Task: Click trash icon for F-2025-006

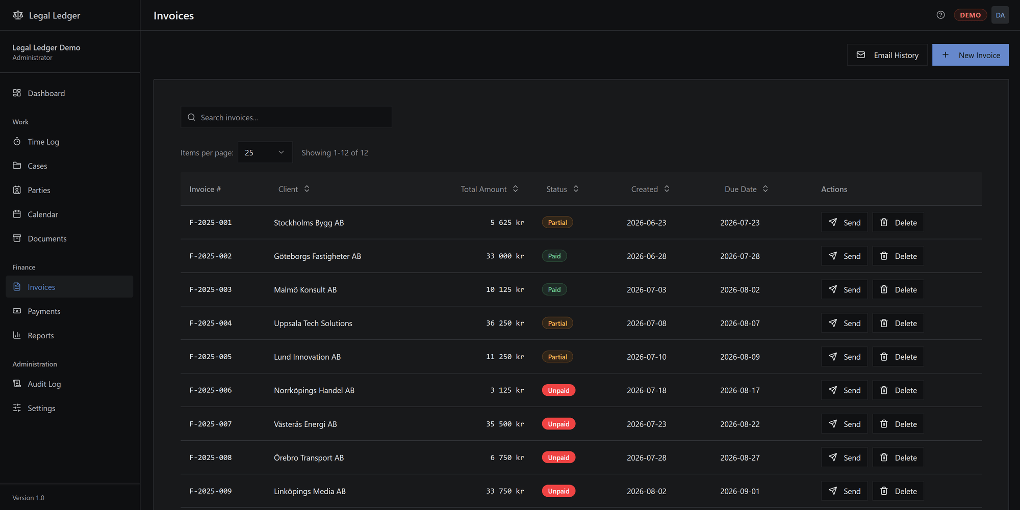Action: pos(884,390)
